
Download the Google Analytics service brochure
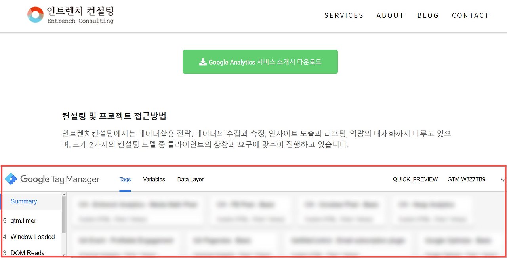click(260, 62)
